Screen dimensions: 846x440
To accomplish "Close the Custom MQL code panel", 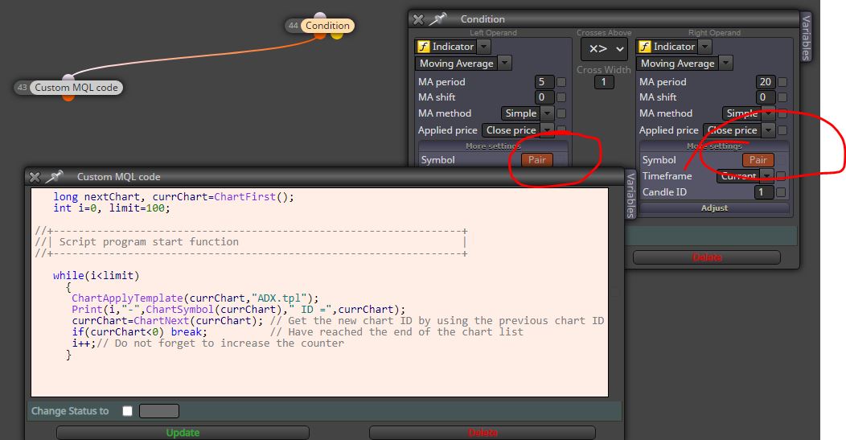I will point(35,177).
